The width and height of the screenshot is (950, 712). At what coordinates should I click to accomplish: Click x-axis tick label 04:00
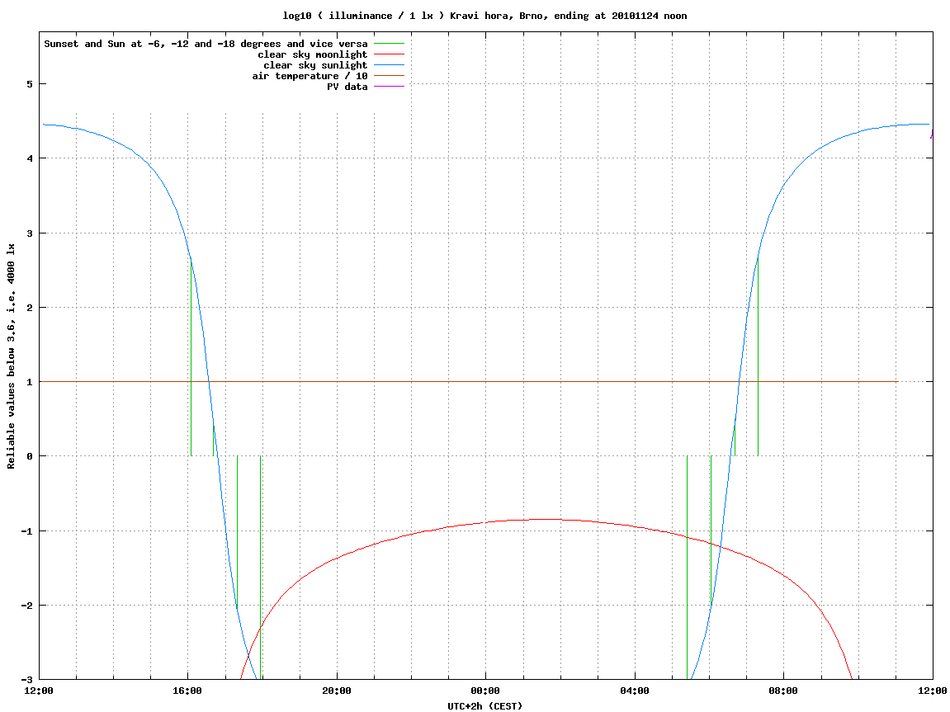[635, 691]
